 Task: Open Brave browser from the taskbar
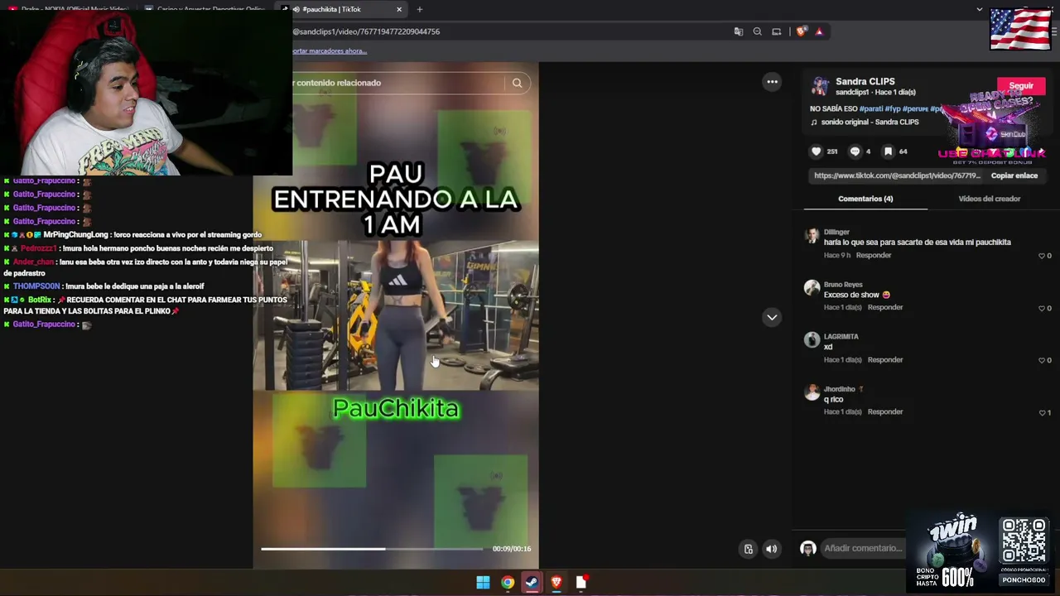pyautogui.click(x=556, y=582)
